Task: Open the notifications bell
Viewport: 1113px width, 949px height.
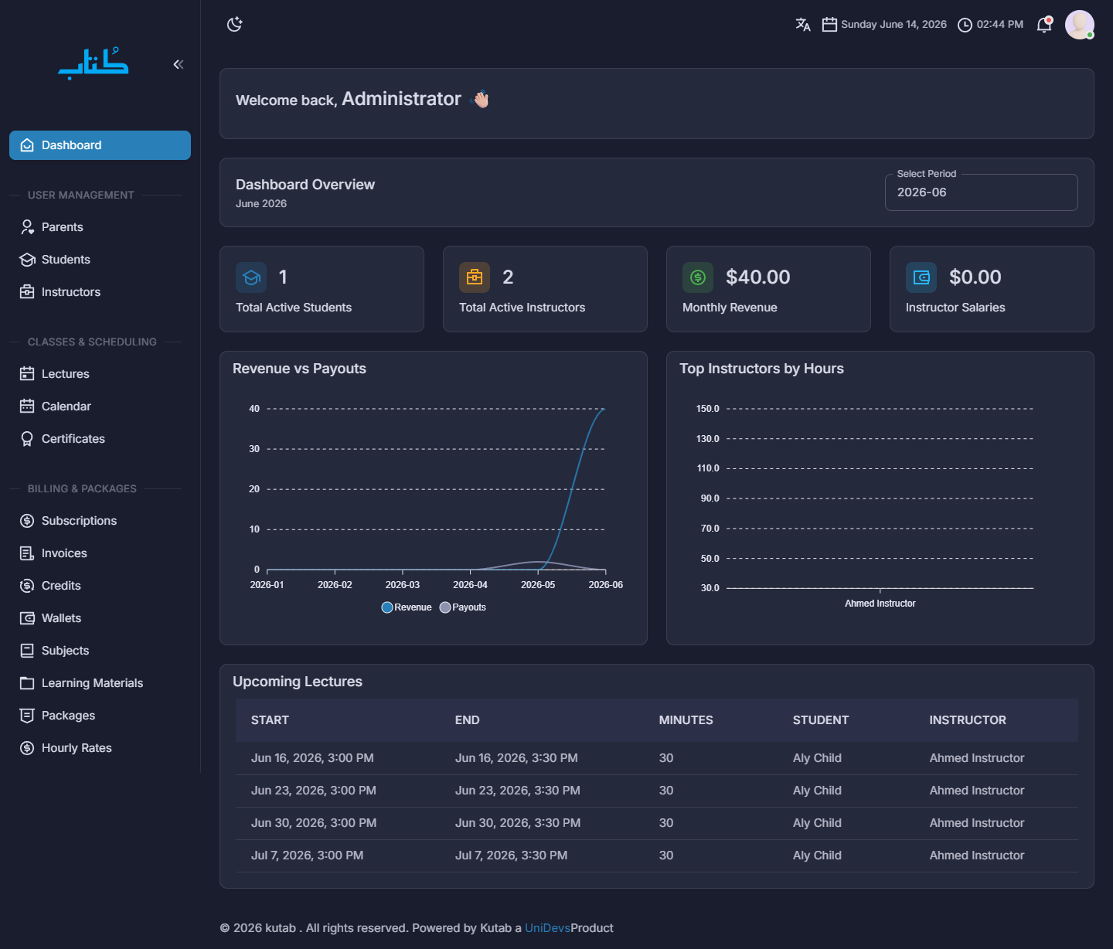Action: coord(1044,25)
